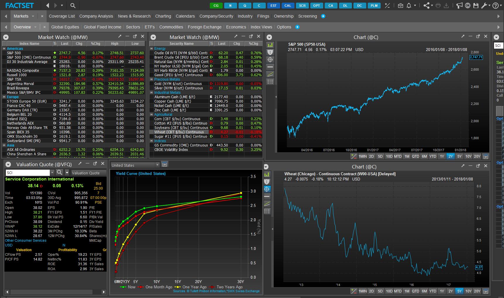Open the calendar date picker in S&P chart
Image resolution: width=504 pixels, height=298 pixels.
486,156
